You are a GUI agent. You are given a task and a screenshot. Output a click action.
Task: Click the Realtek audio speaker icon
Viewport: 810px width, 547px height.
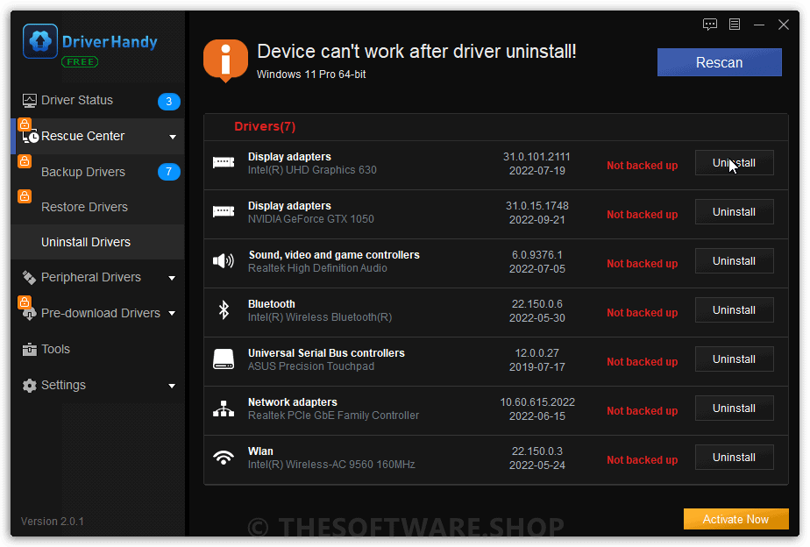pos(224,261)
